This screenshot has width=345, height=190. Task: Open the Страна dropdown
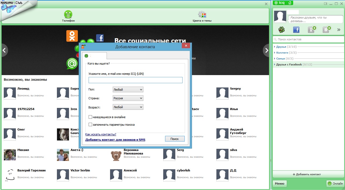(128, 98)
